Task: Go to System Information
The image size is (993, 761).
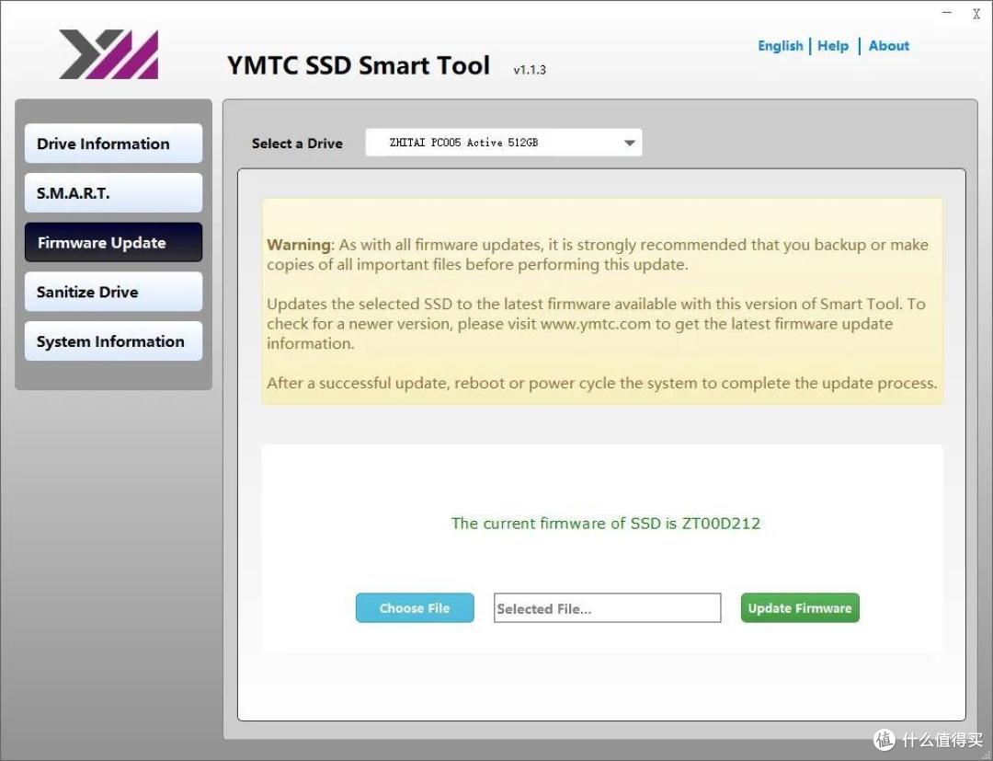Action: (x=113, y=340)
